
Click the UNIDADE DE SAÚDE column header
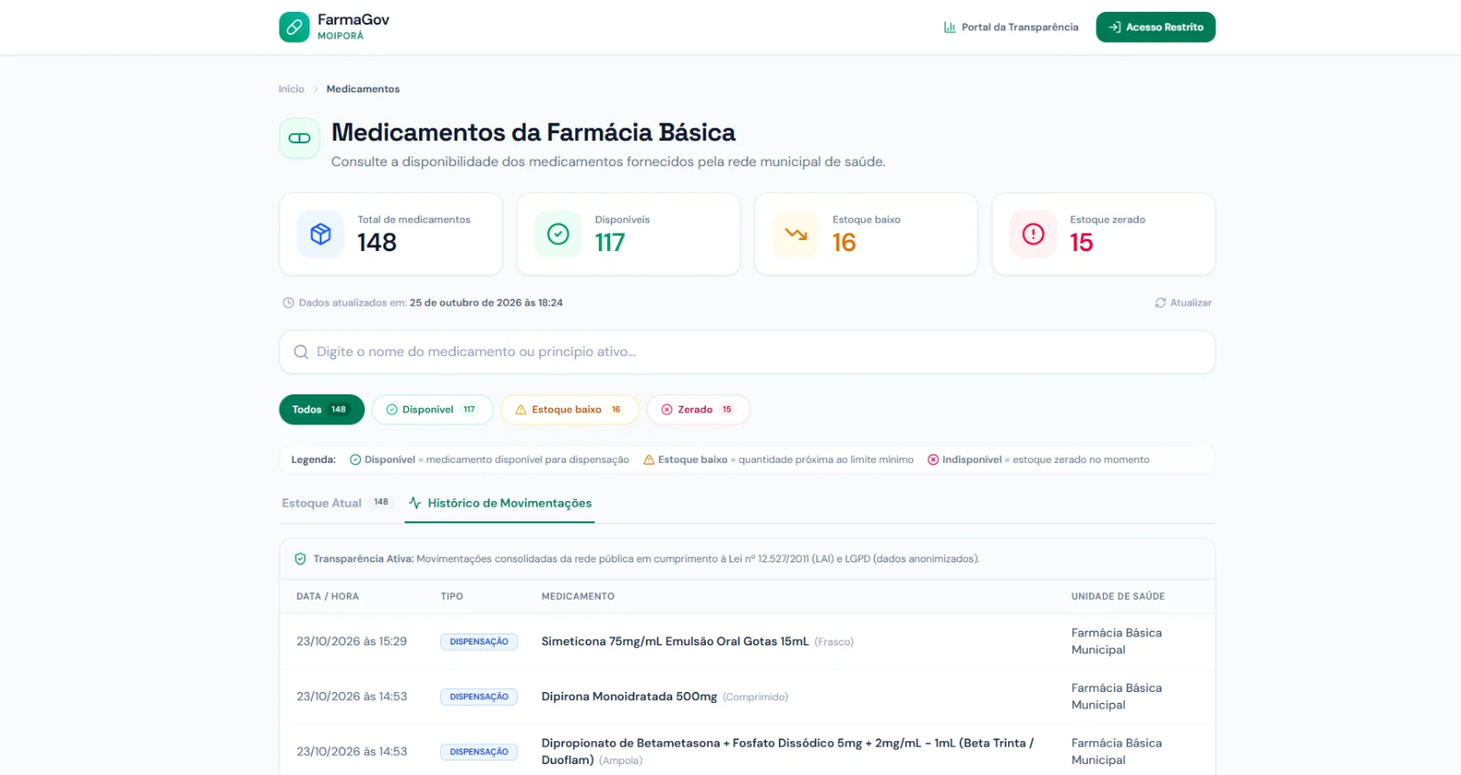(x=1118, y=597)
